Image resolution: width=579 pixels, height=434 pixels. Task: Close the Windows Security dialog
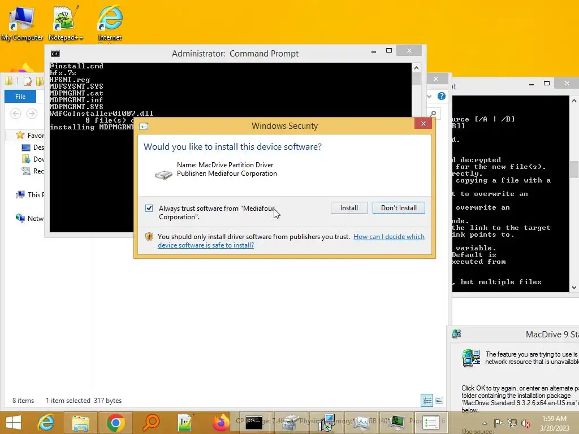point(423,124)
